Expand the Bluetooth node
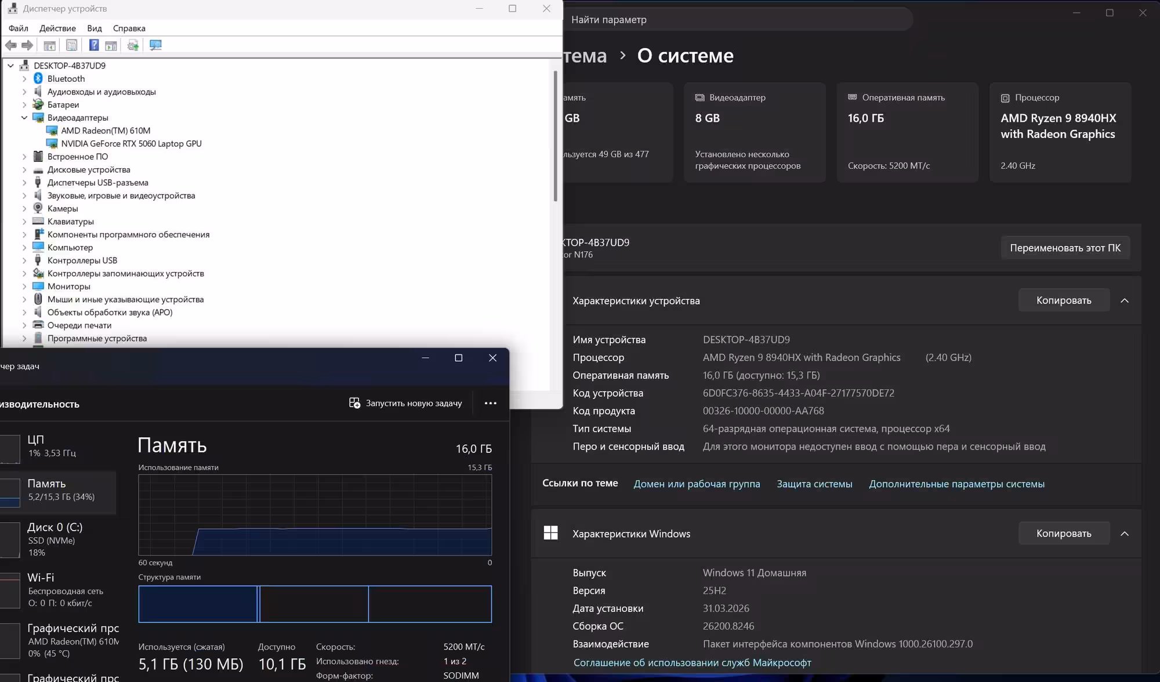 (x=24, y=78)
